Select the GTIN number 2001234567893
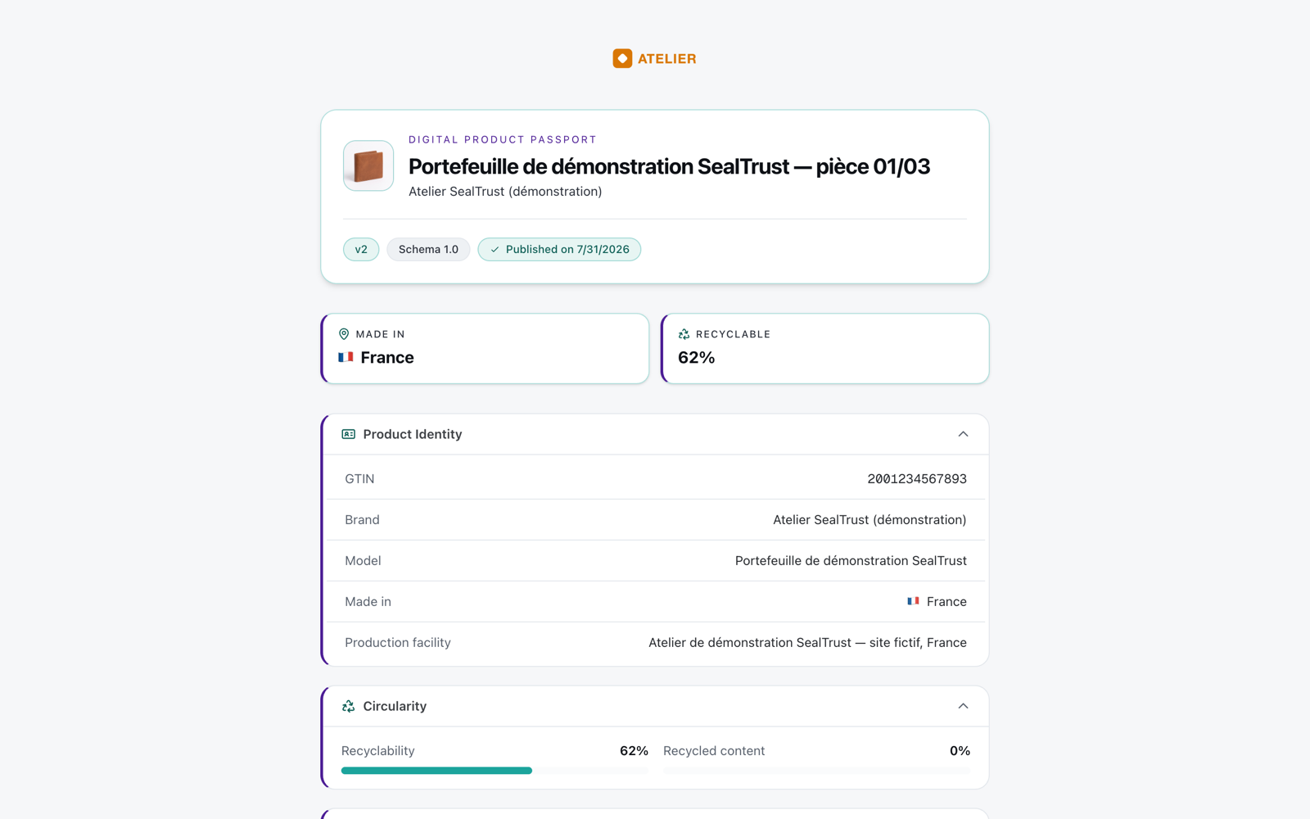This screenshot has width=1310, height=819. pyautogui.click(x=917, y=479)
